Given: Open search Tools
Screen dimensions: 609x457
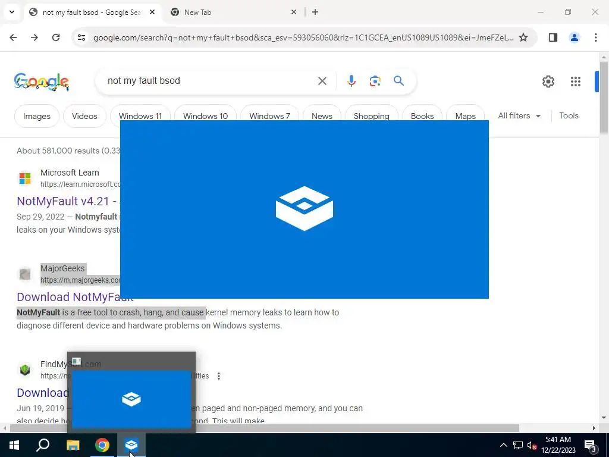Looking at the screenshot, I should point(569,116).
